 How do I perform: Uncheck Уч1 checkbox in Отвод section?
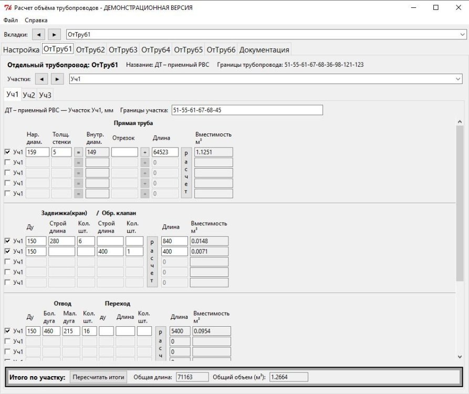7,331
